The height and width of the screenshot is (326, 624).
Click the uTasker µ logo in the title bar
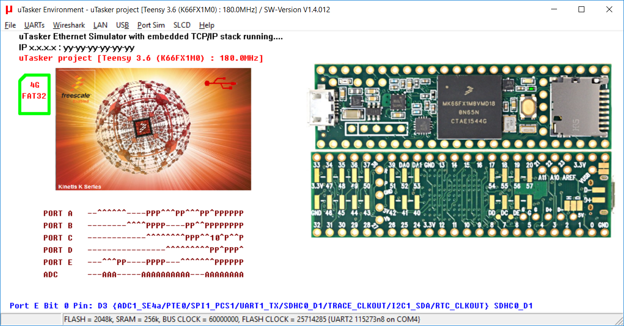(9, 9)
